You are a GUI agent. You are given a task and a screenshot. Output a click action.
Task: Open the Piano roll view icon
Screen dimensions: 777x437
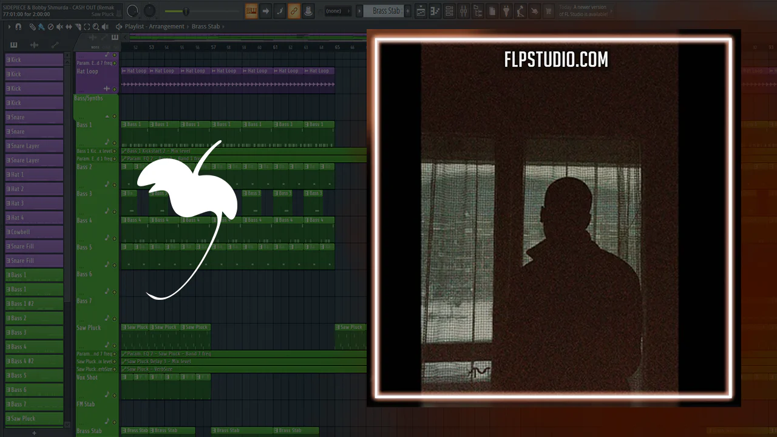point(435,11)
